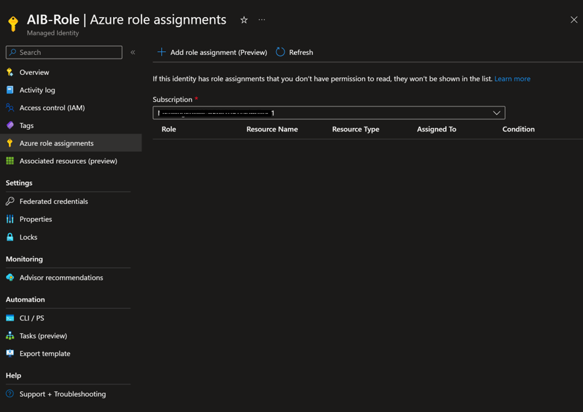This screenshot has height=412, width=583.
Task: Click the Access control (IAM) people icon
Action: pos(10,108)
